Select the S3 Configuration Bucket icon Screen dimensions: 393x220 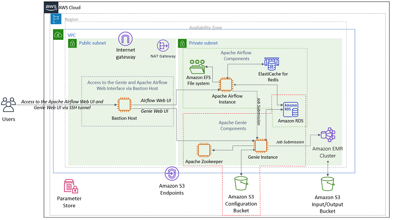tap(241, 184)
